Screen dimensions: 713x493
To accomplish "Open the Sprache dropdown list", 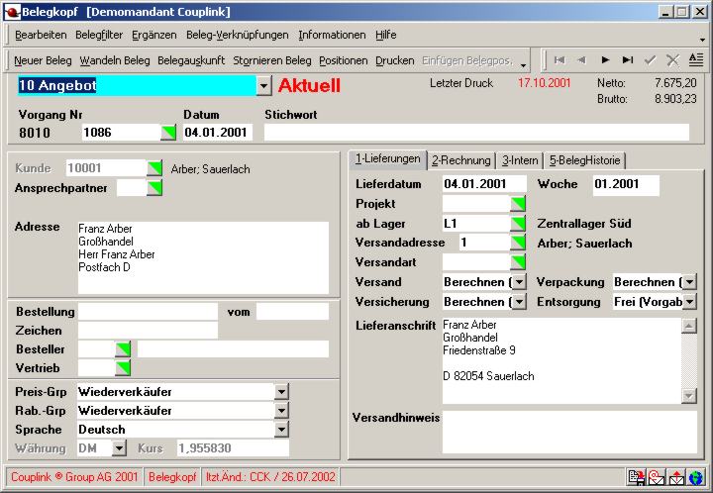I will [x=281, y=430].
